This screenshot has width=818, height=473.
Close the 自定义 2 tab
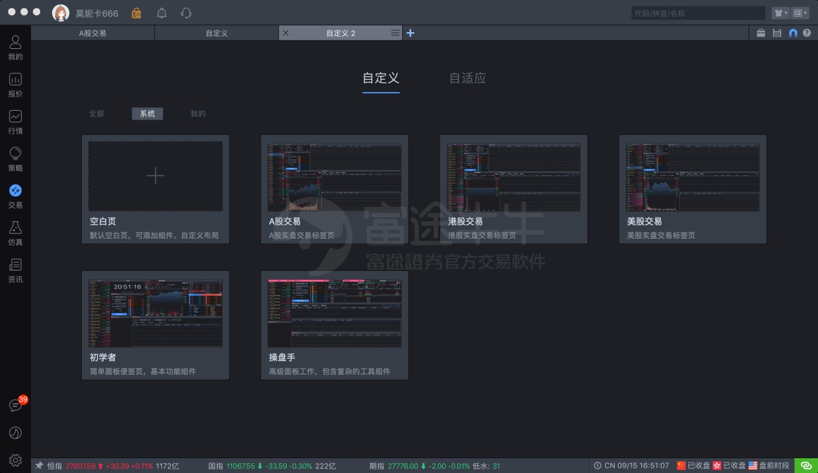pos(286,33)
